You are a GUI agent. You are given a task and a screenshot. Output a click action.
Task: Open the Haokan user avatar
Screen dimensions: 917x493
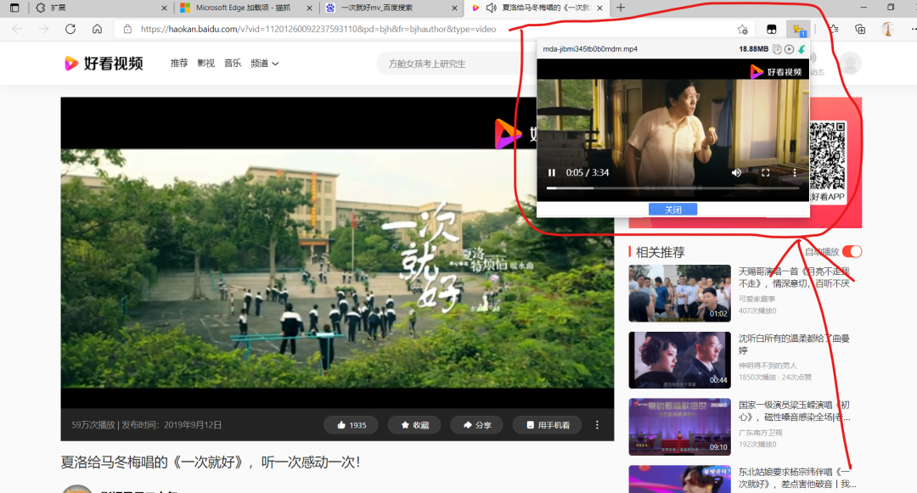click(851, 63)
